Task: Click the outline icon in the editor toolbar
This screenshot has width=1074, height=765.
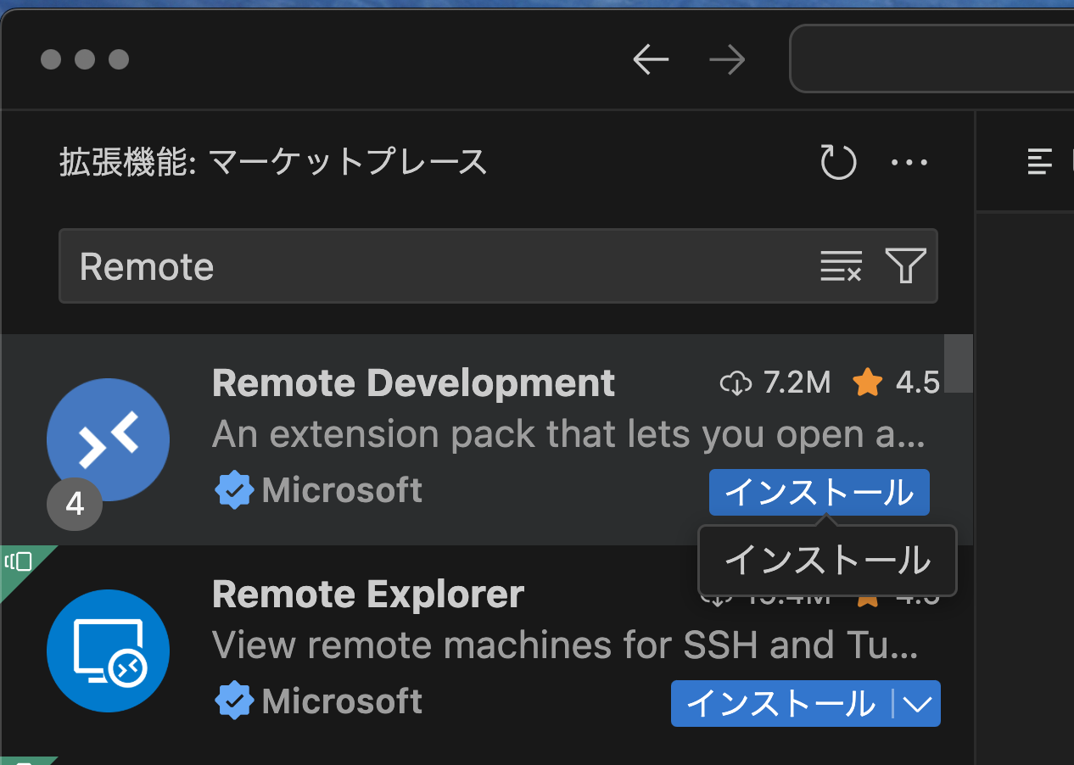Action: [x=1039, y=161]
